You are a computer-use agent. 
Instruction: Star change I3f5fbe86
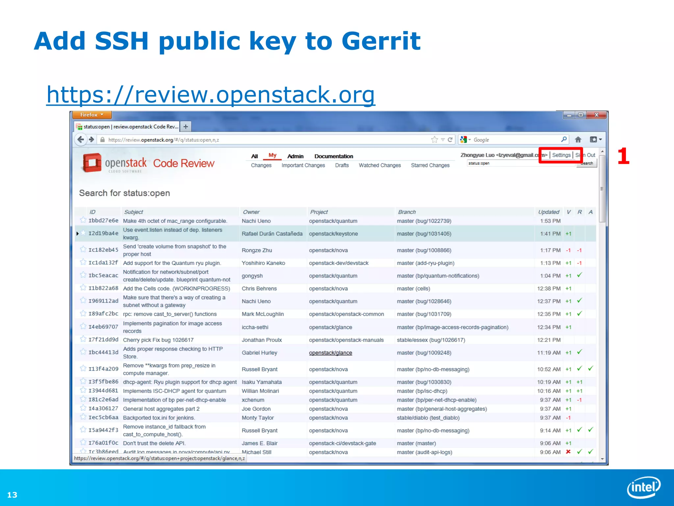[x=83, y=381]
